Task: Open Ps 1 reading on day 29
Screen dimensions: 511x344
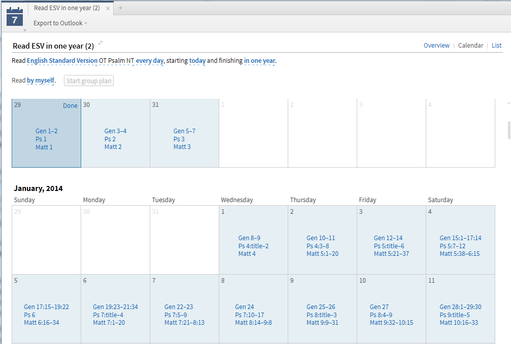Action: [41, 139]
